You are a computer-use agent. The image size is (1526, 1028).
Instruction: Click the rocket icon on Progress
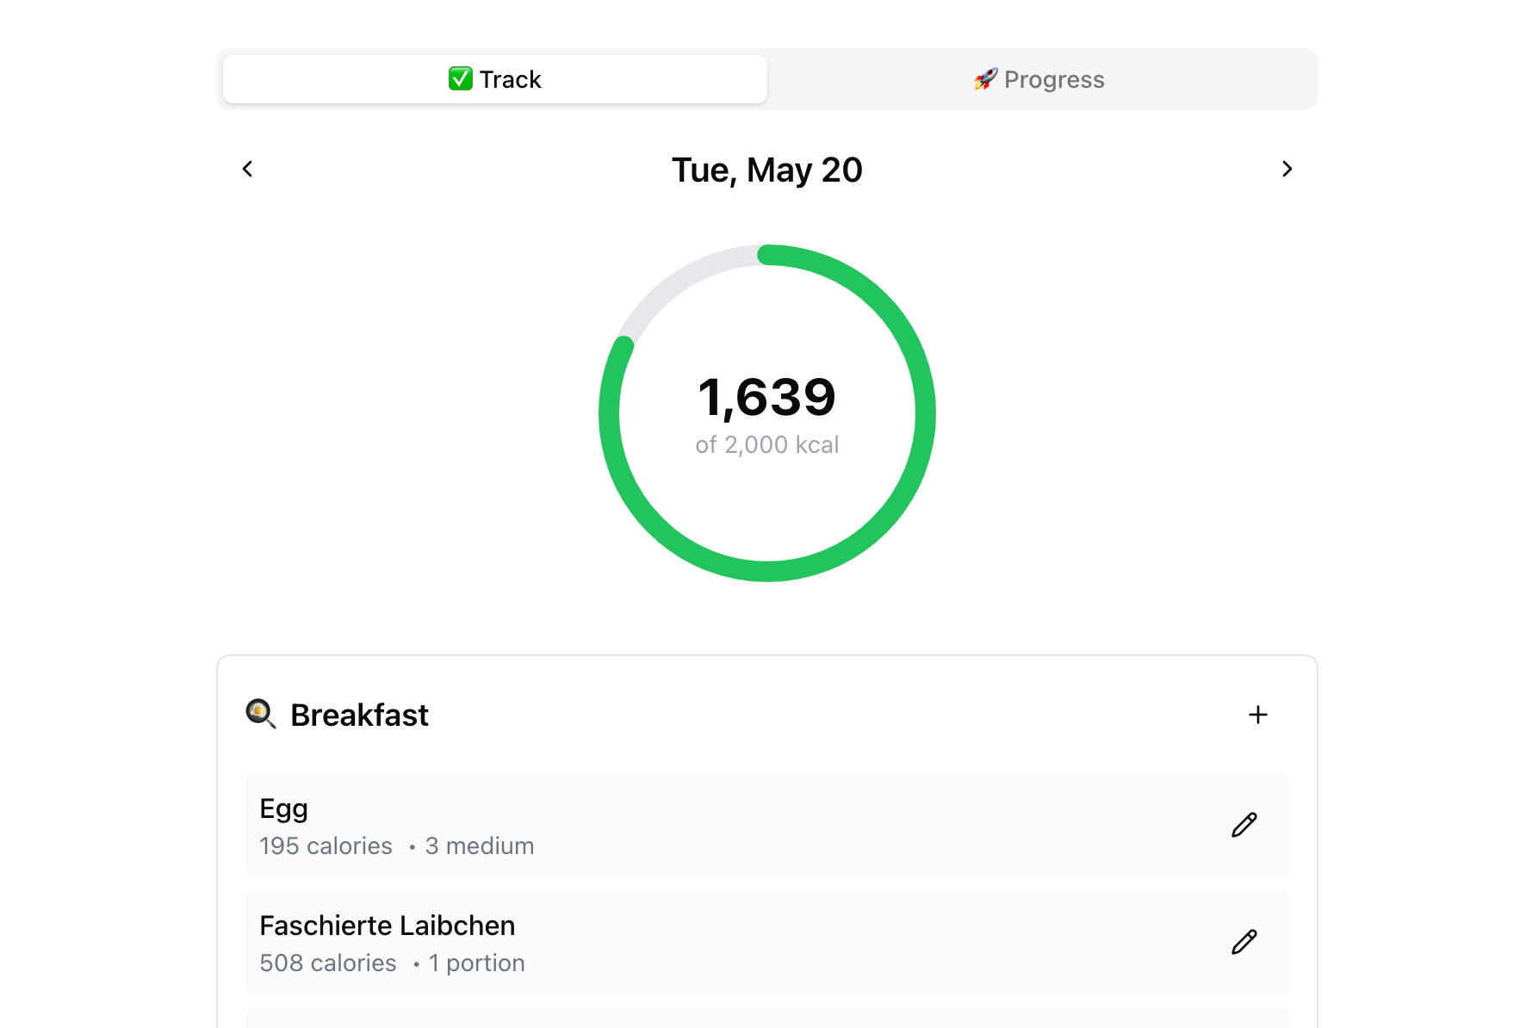986,79
